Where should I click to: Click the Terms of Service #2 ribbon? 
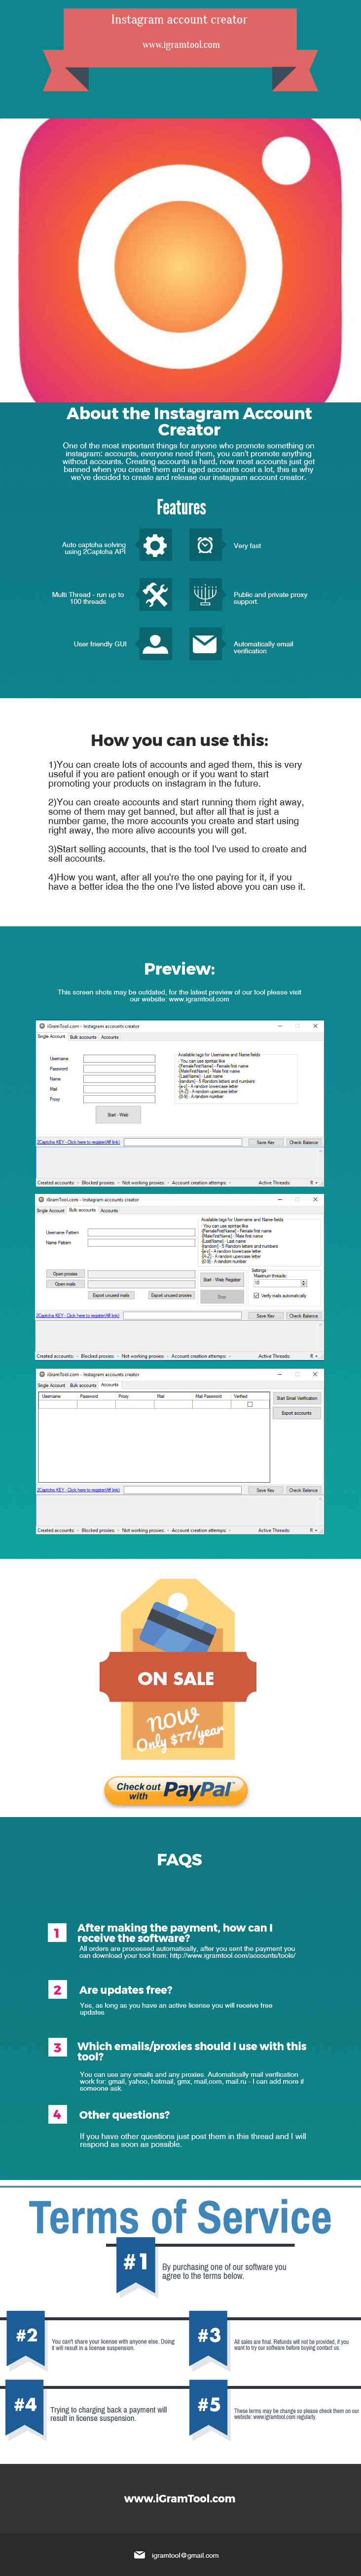(26, 2338)
